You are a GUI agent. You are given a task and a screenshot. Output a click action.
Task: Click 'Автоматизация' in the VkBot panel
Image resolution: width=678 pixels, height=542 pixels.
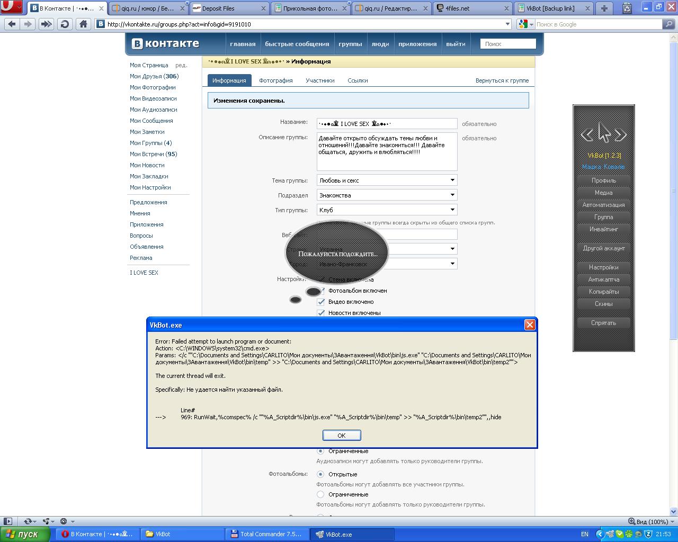pos(604,205)
